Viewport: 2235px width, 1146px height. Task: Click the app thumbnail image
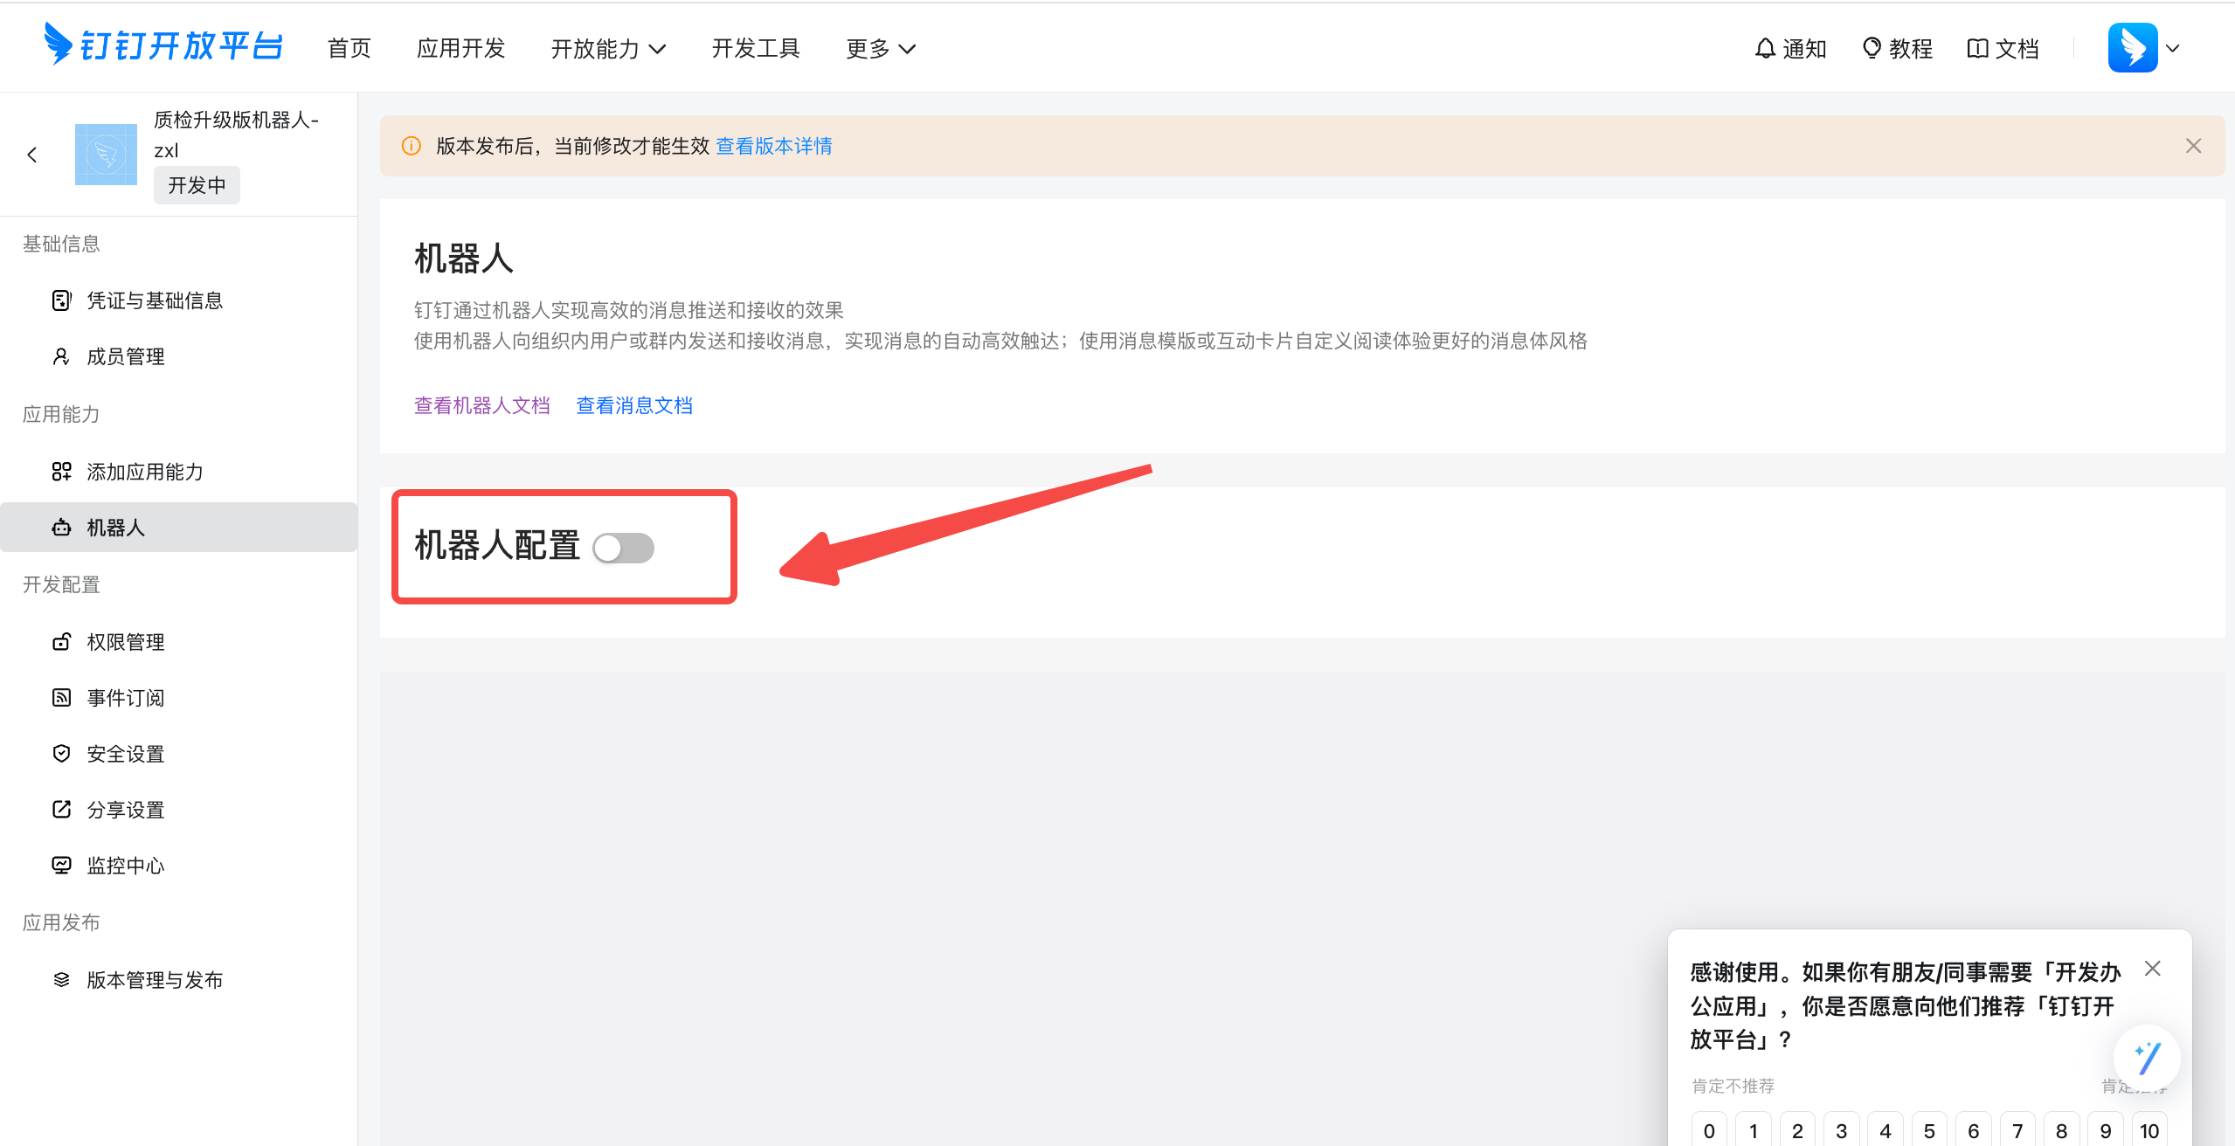[106, 155]
